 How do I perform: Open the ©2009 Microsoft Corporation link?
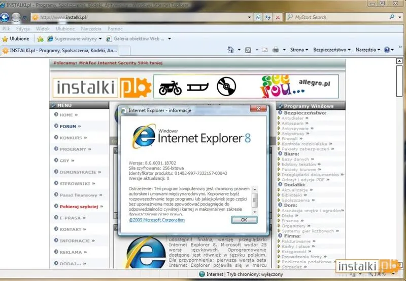(157, 220)
